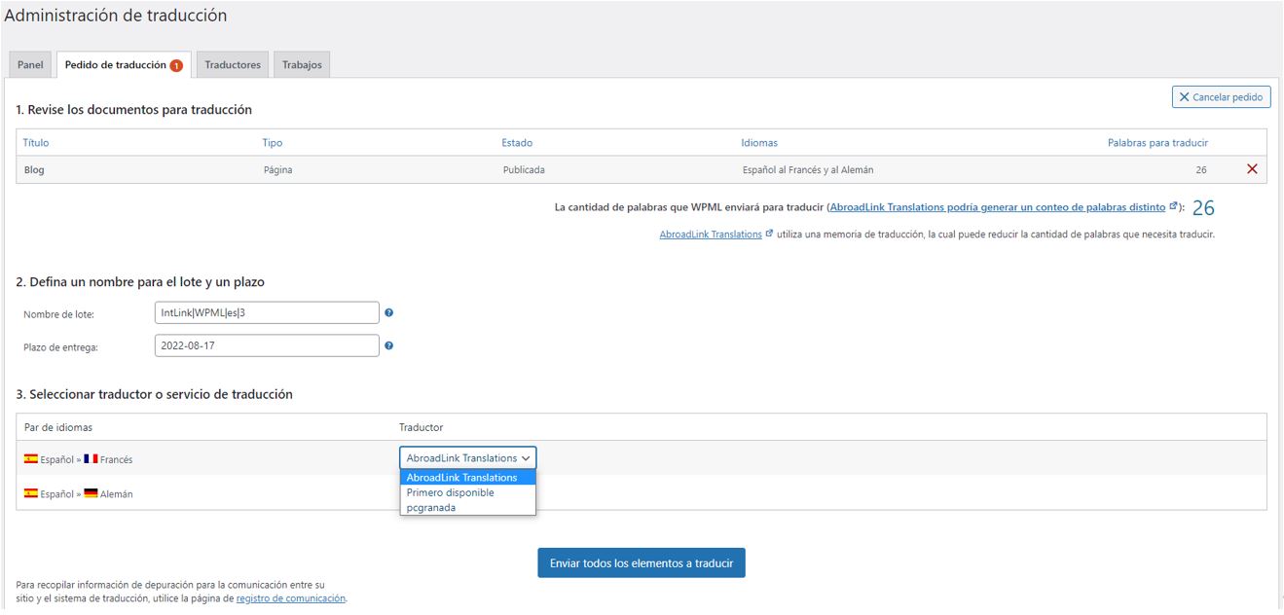The image size is (1284, 615).
Task: Open AbroadLink Translations link about translation memory
Action: click(711, 235)
